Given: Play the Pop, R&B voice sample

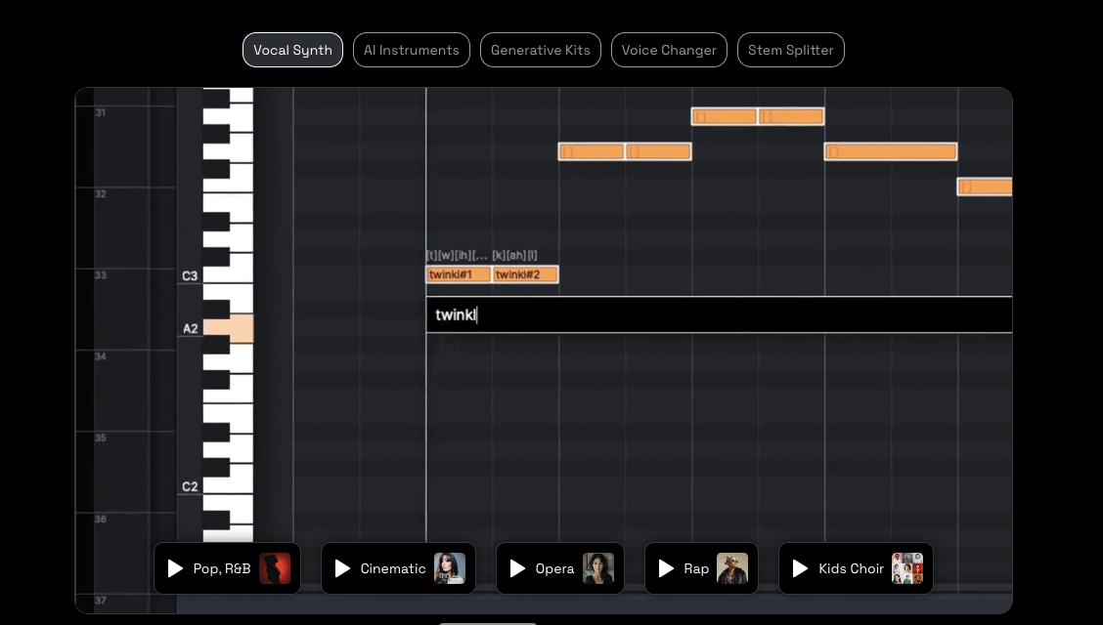Looking at the screenshot, I should tap(175, 568).
